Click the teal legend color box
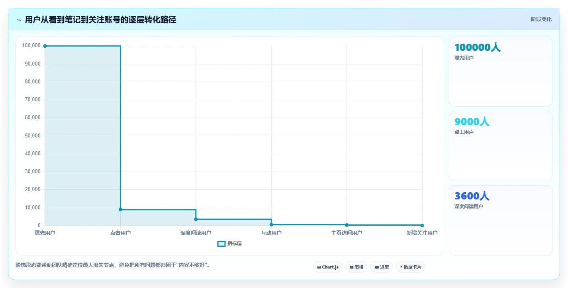 (221, 244)
